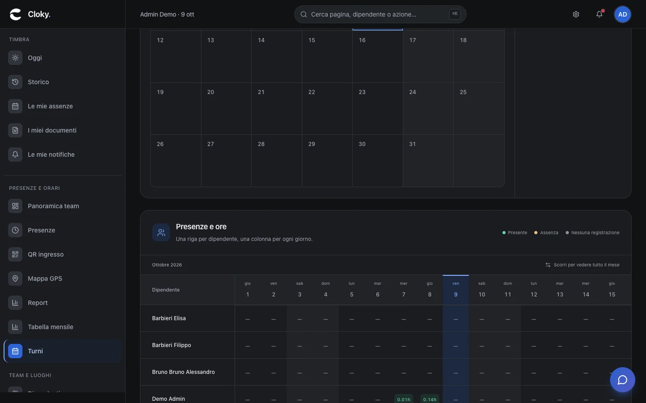Image resolution: width=646 pixels, height=403 pixels.
Task: Open Mappa GPS section
Action: coord(63,279)
